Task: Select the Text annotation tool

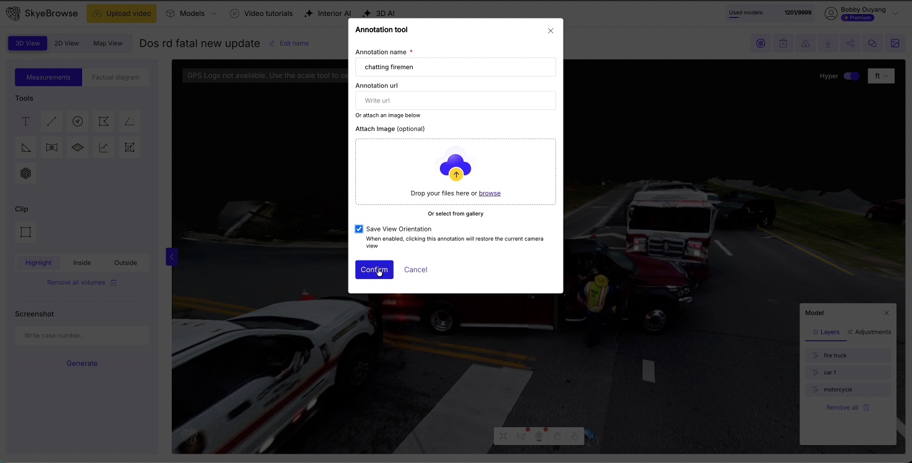Action: [x=25, y=121]
